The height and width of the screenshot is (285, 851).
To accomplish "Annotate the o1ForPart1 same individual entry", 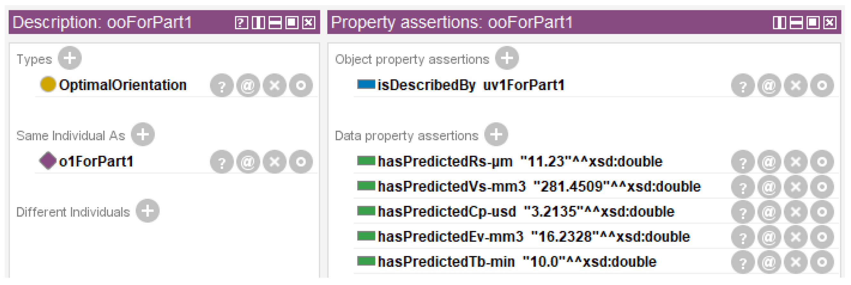I will coord(248,162).
